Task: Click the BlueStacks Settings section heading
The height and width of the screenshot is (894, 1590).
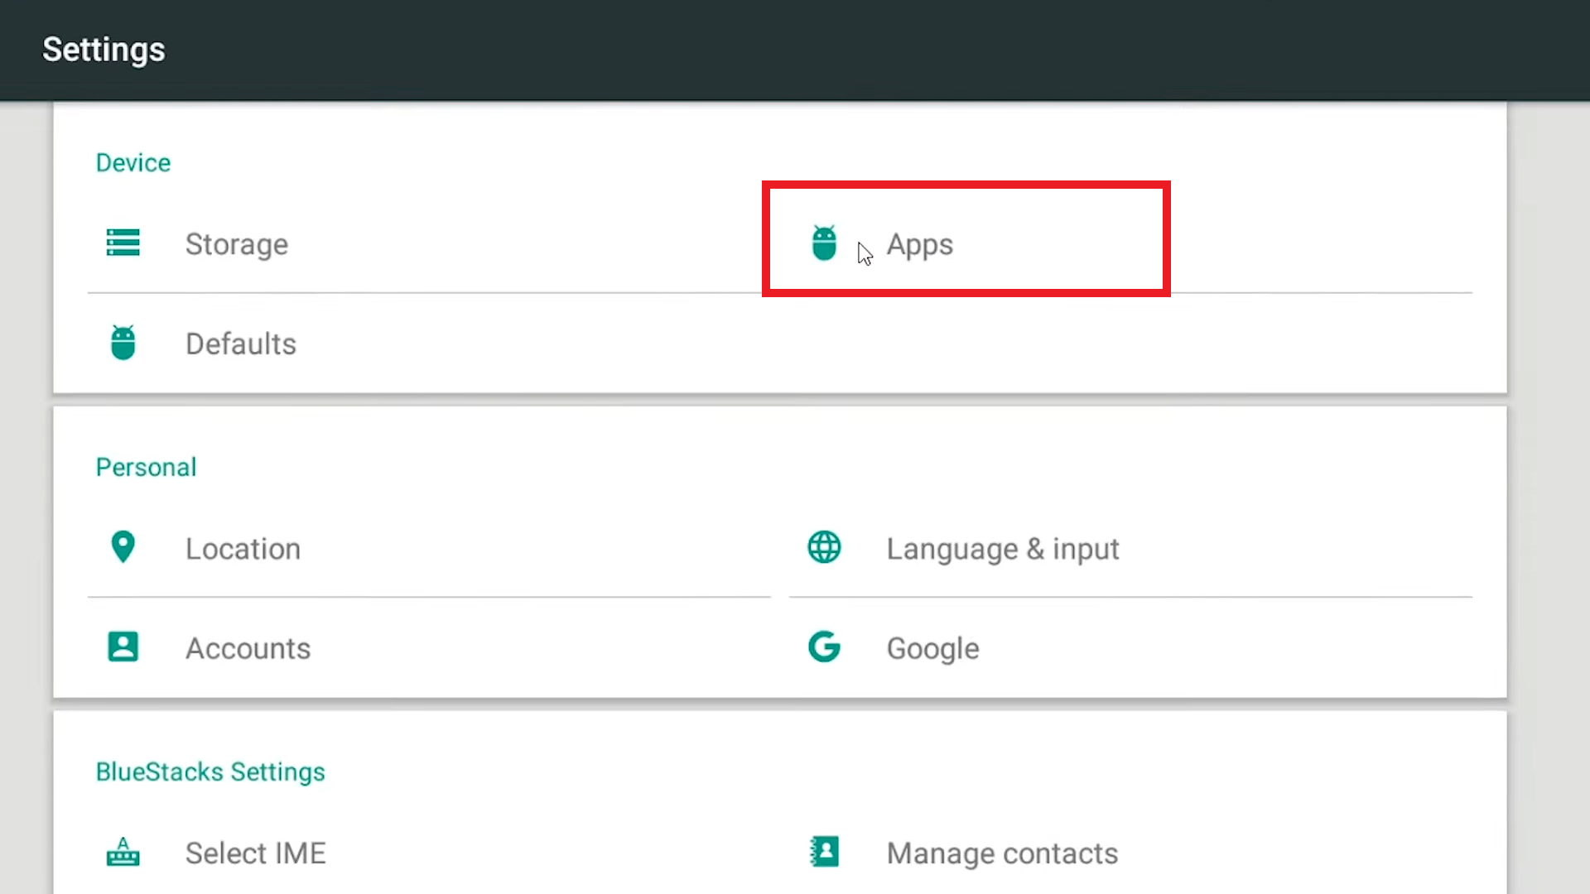Action: (210, 771)
